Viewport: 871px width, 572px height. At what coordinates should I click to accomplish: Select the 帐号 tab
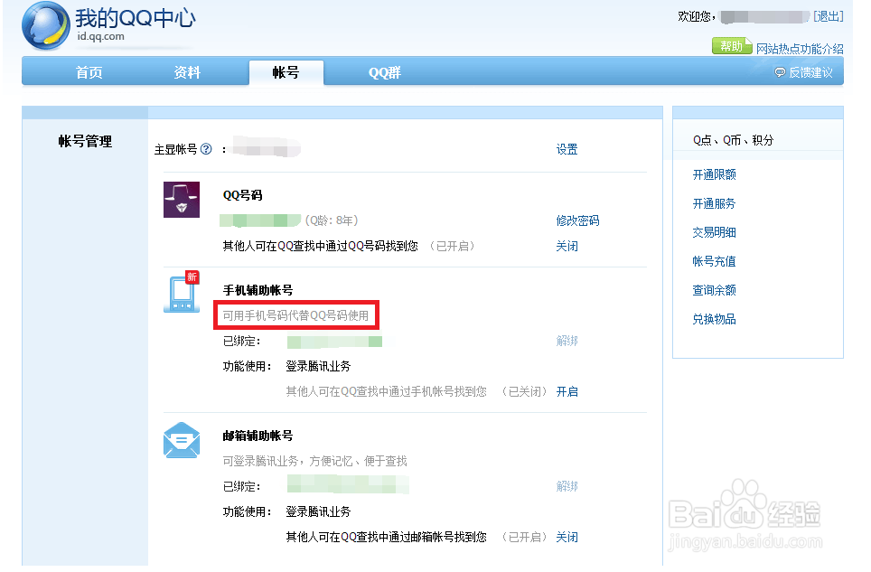(286, 73)
